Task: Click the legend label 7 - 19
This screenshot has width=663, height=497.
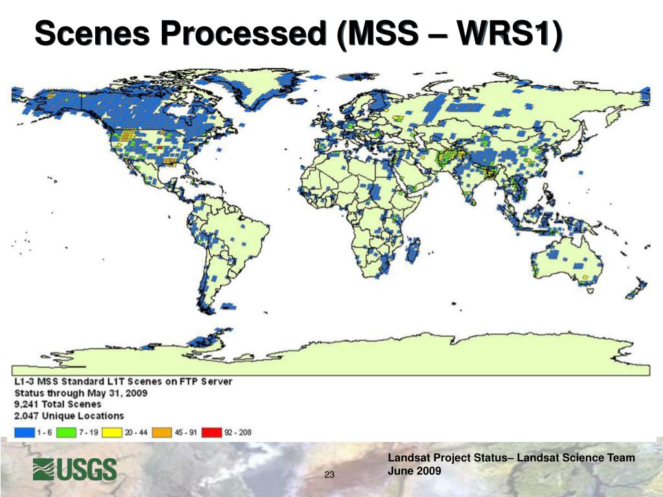Action: 88,432
